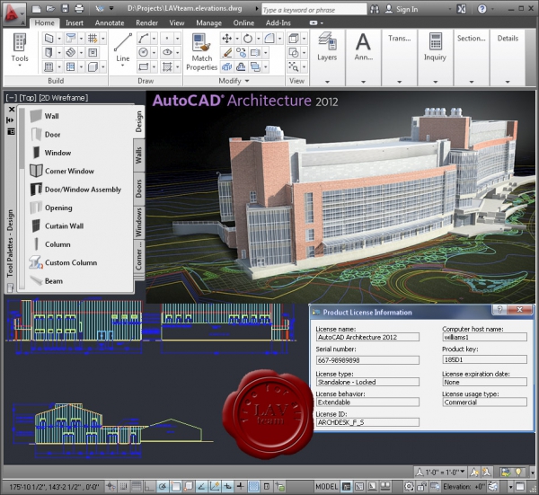Open annotation scale 1'-0" = 1'-0" dropdown
Screen dimensions: 539x495
pyautogui.click(x=441, y=472)
